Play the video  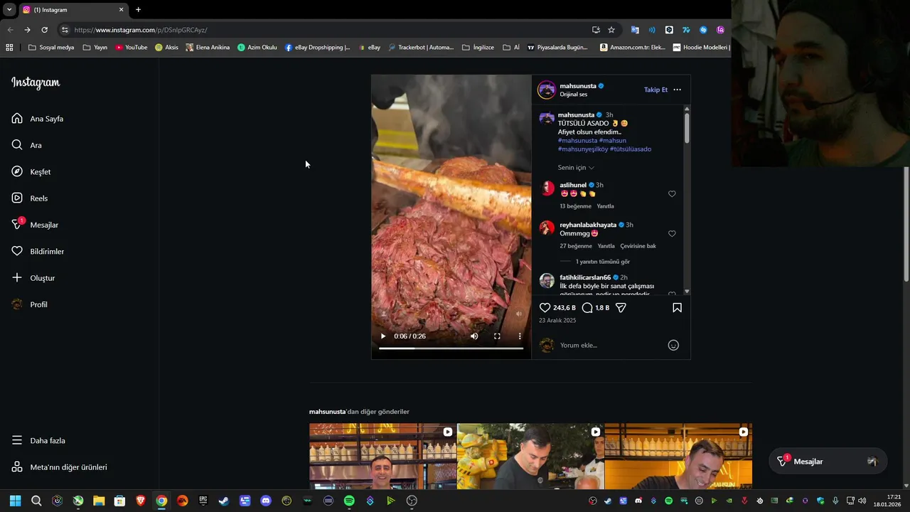pos(383,336)
